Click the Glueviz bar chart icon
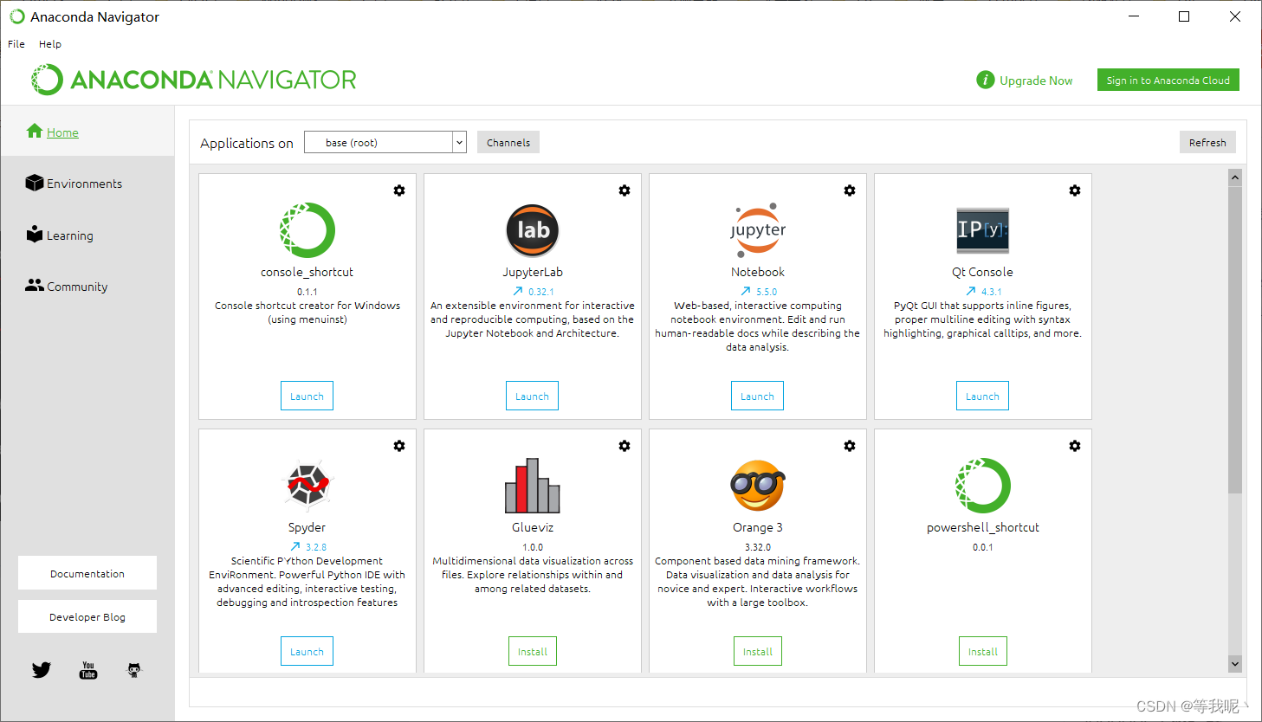This screenshot has width=1262, height=722. (x=533, y=486)
